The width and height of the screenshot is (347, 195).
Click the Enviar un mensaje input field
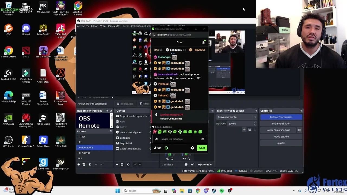tap(179, 139)
